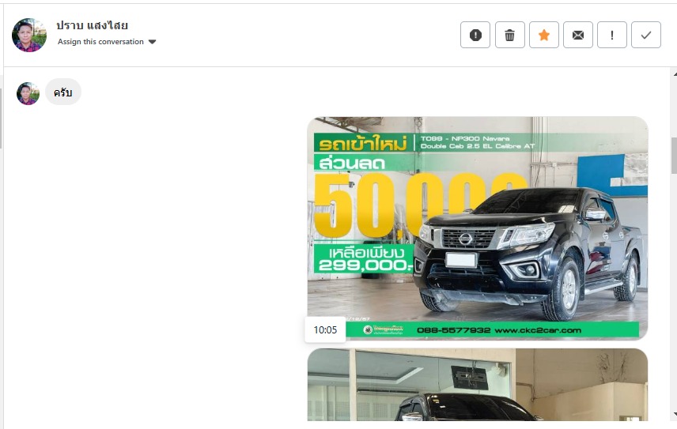Click the scroll down arrow of conversation
677x429 pixels.
tap(675, 415)
